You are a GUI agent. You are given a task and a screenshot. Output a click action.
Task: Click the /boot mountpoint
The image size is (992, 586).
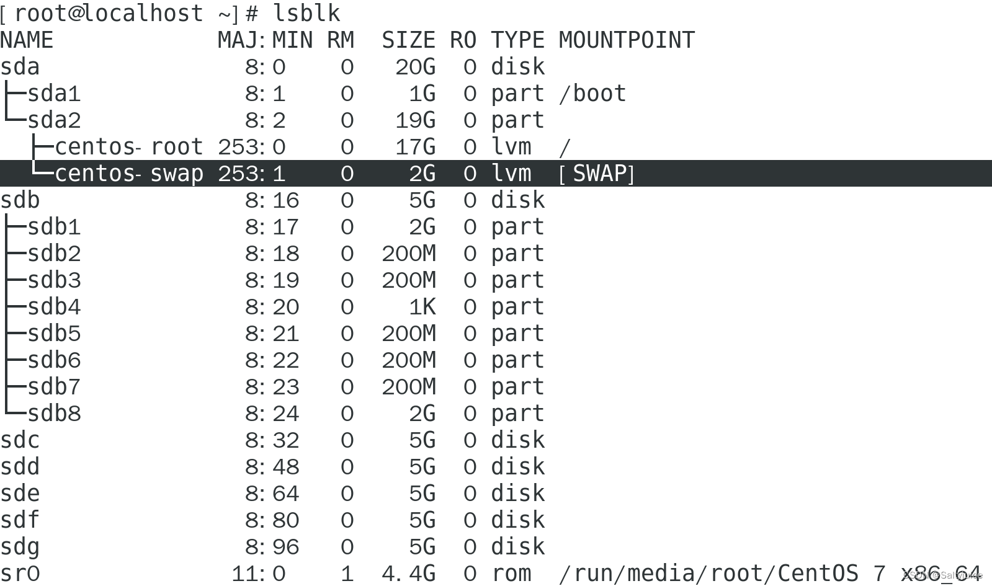[592, 94]
